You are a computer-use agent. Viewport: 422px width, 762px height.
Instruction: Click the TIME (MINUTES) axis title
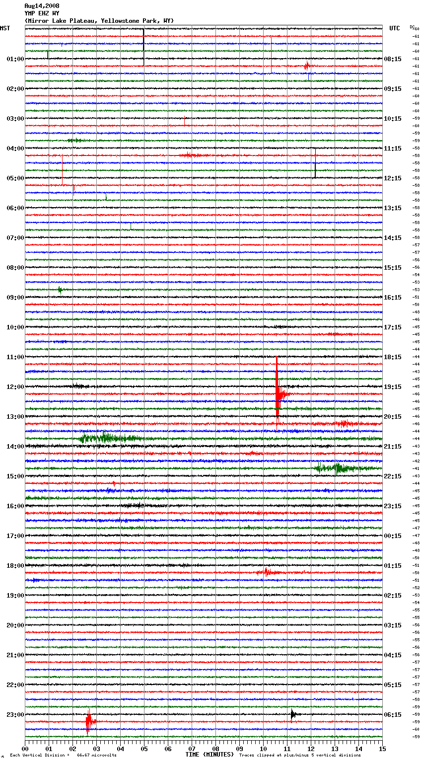(210, 755)
